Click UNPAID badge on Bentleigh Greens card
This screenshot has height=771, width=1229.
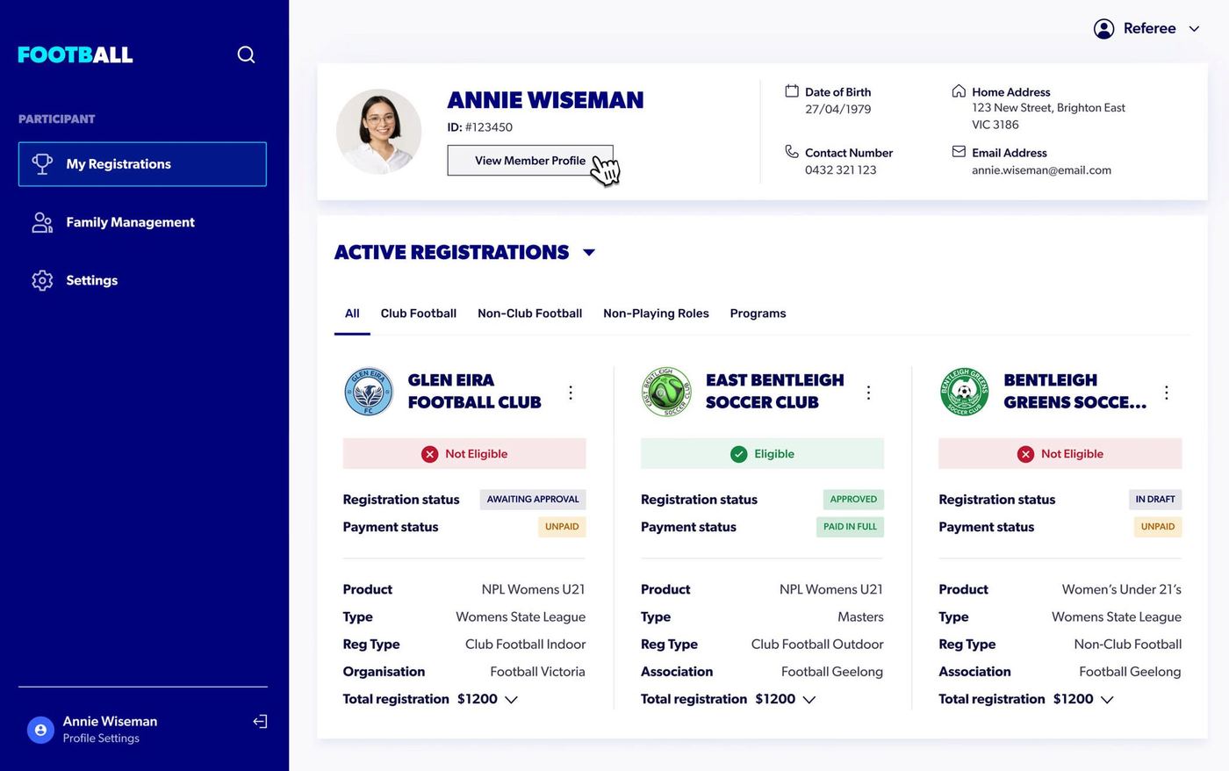[x=1158, y=527]
